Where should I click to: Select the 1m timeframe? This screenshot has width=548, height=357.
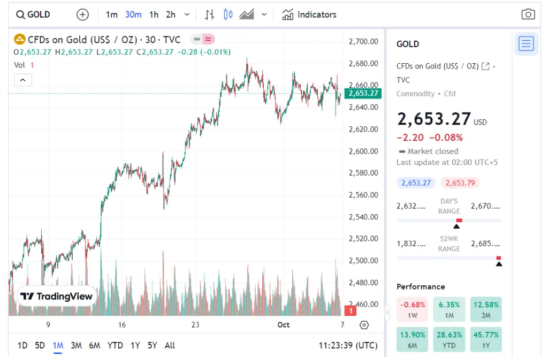click(x=111, y=14)
